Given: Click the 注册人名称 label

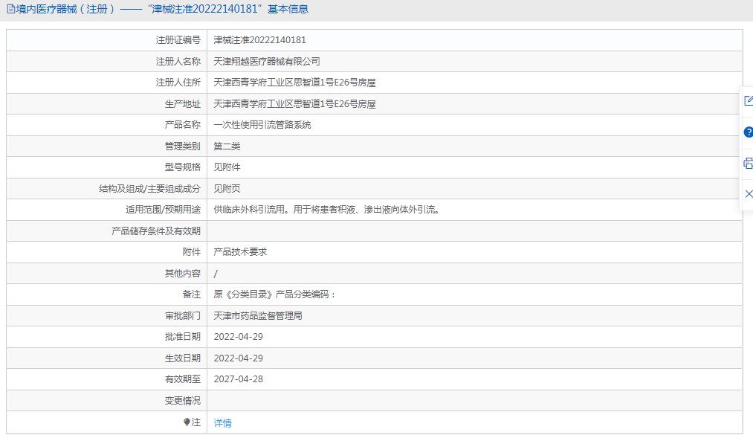Looking at the screenshot, I should (178, 62).
